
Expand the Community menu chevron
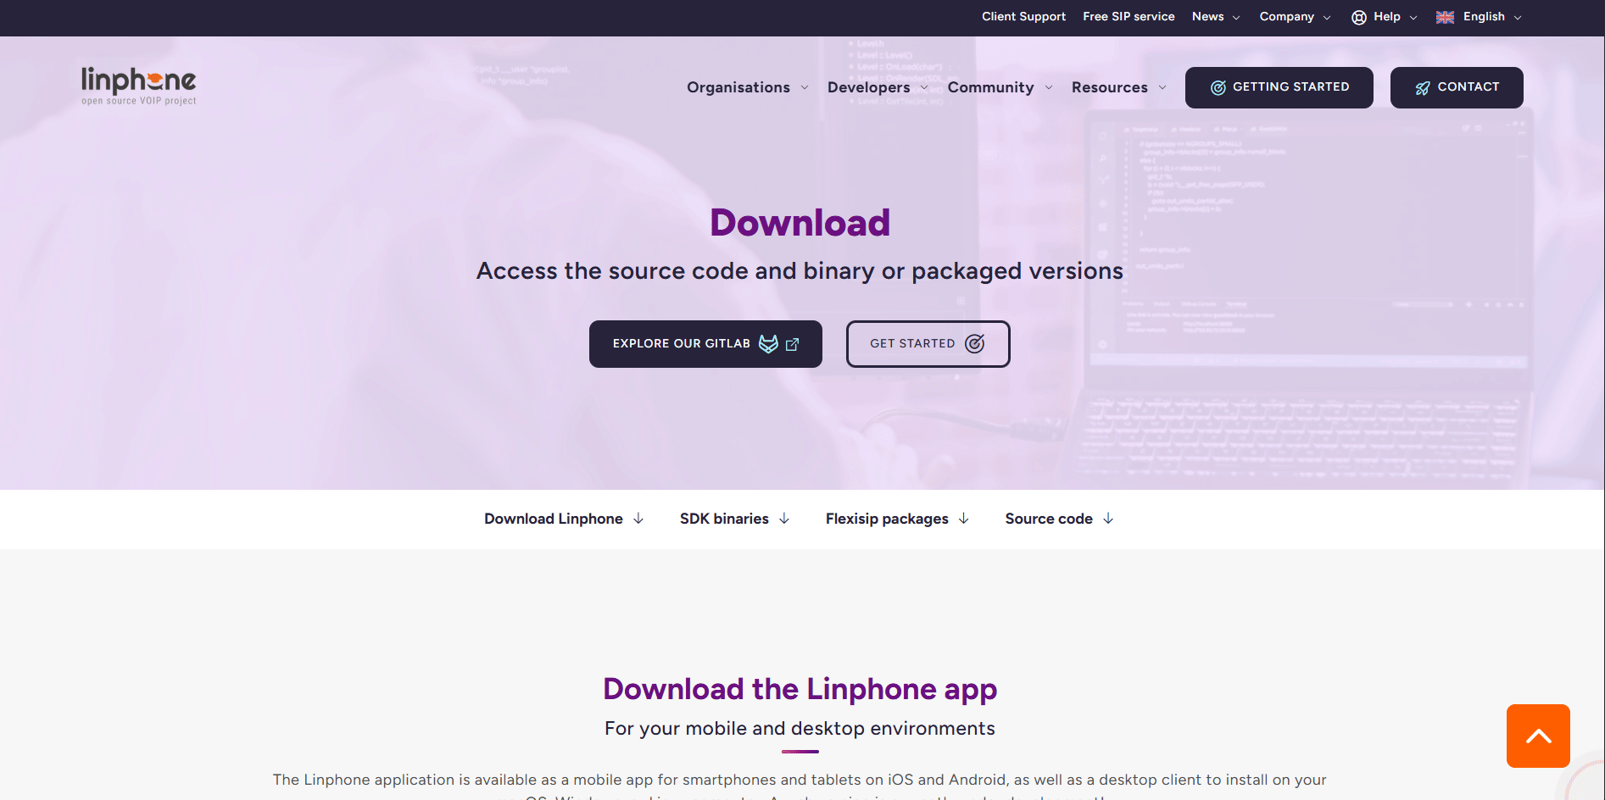coord(1049,87)
